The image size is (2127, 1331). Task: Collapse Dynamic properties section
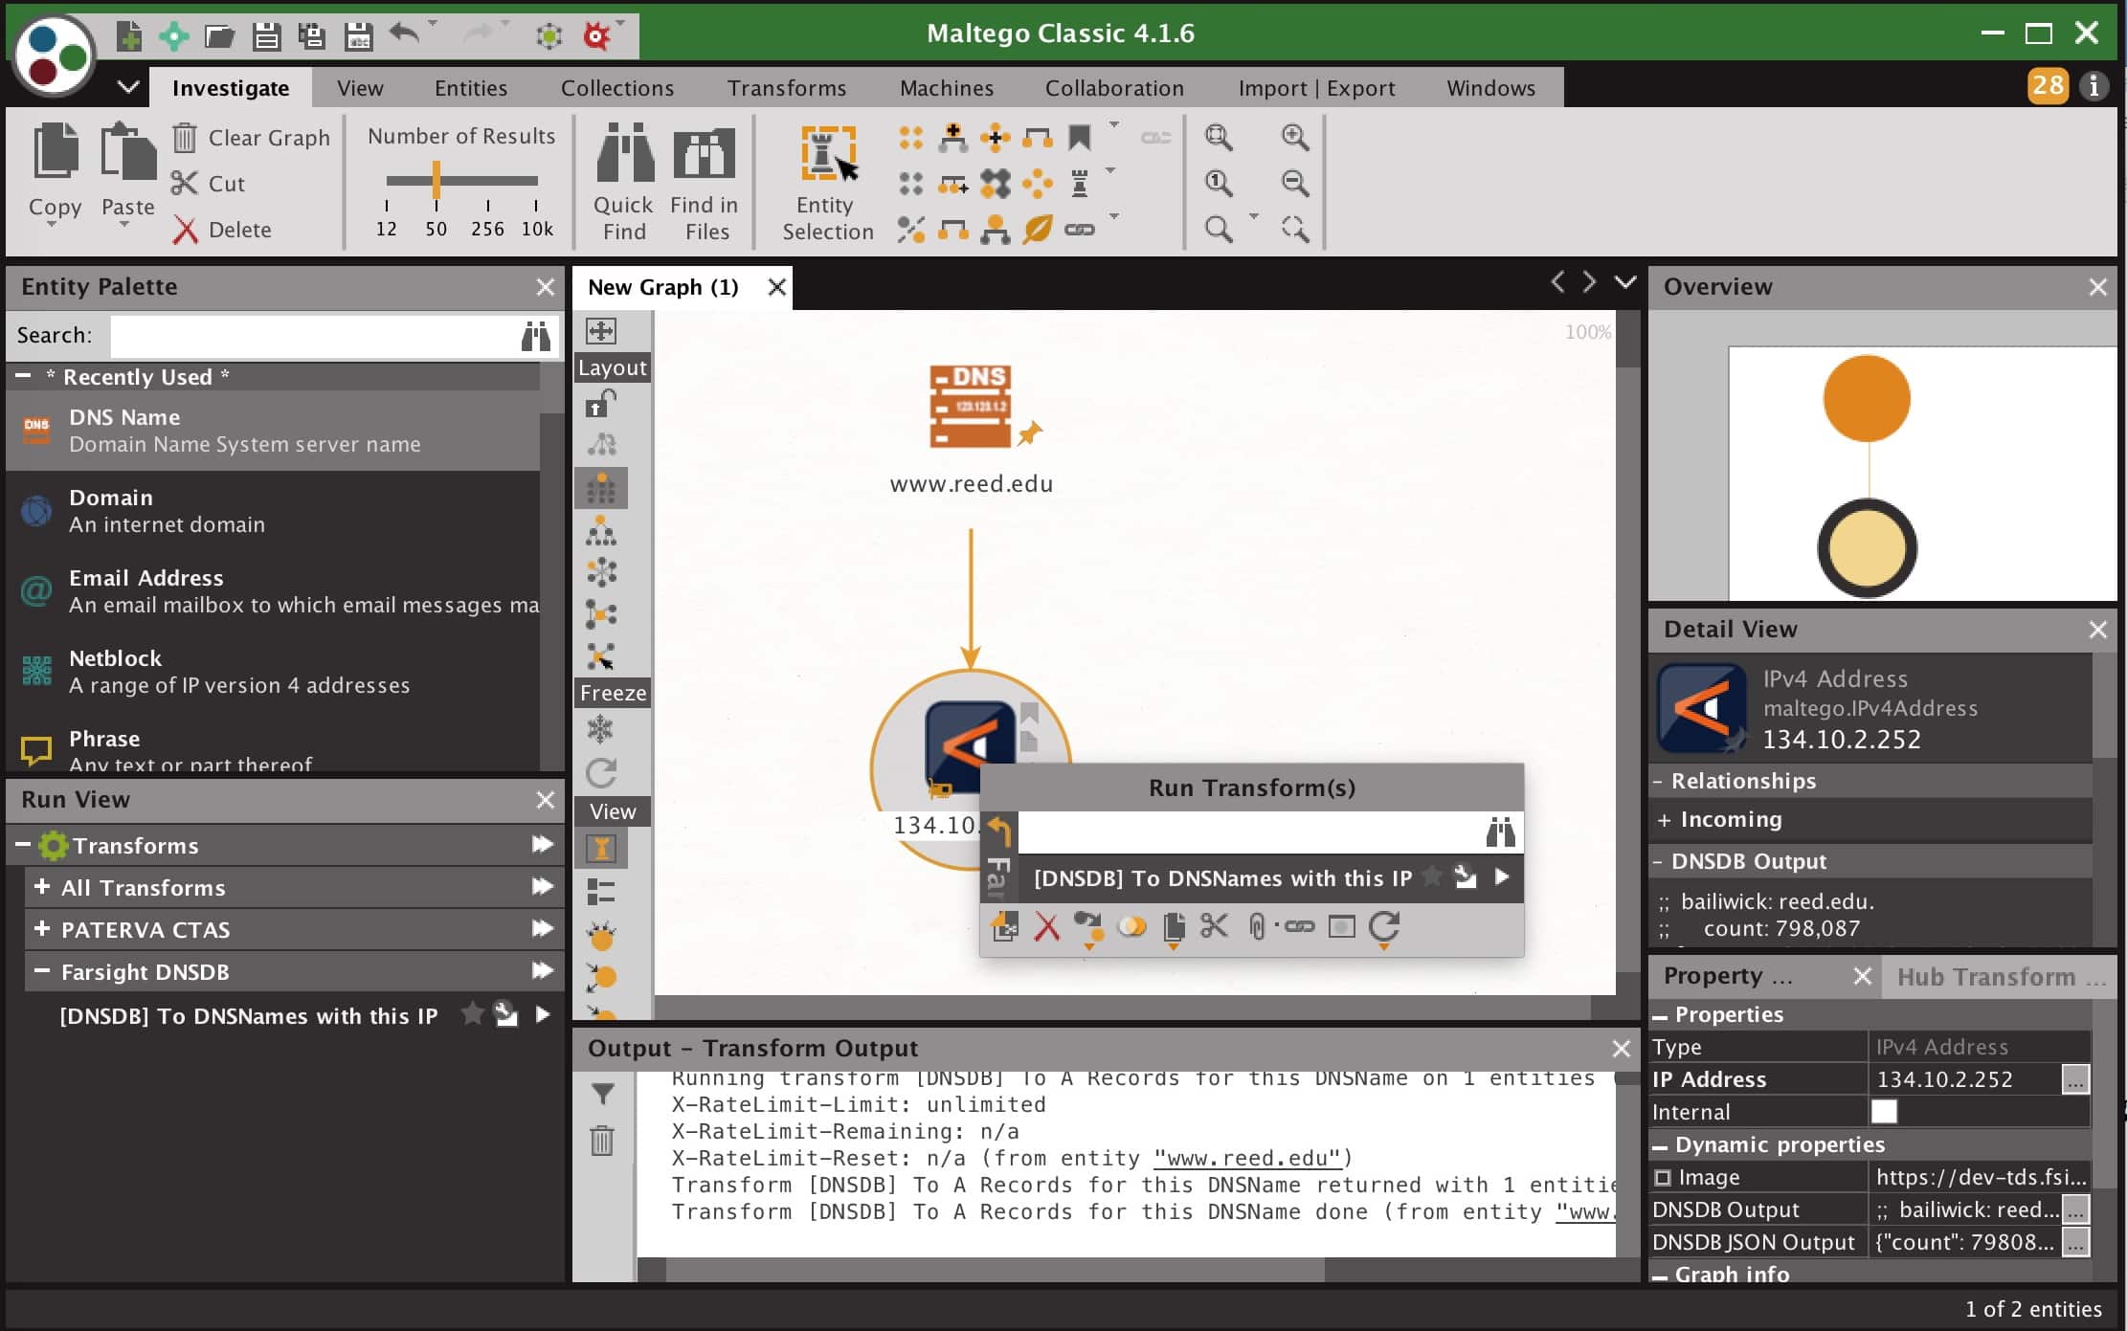tap(1660, 1145)
